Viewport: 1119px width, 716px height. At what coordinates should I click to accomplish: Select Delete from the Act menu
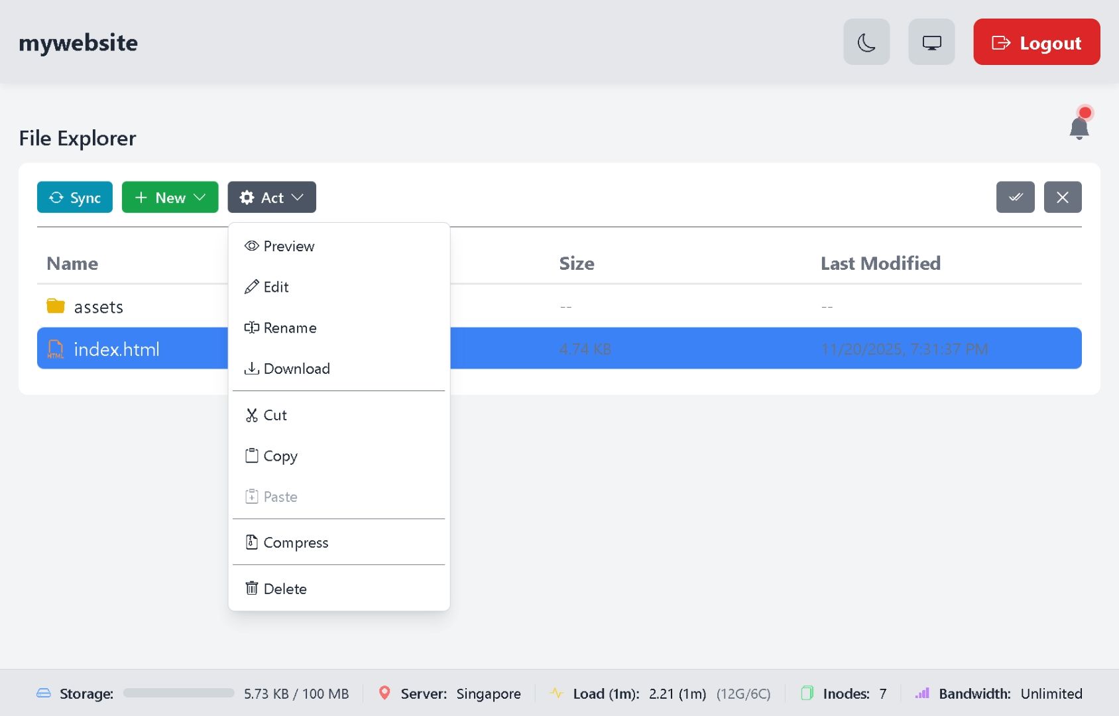tap(285, 589)
